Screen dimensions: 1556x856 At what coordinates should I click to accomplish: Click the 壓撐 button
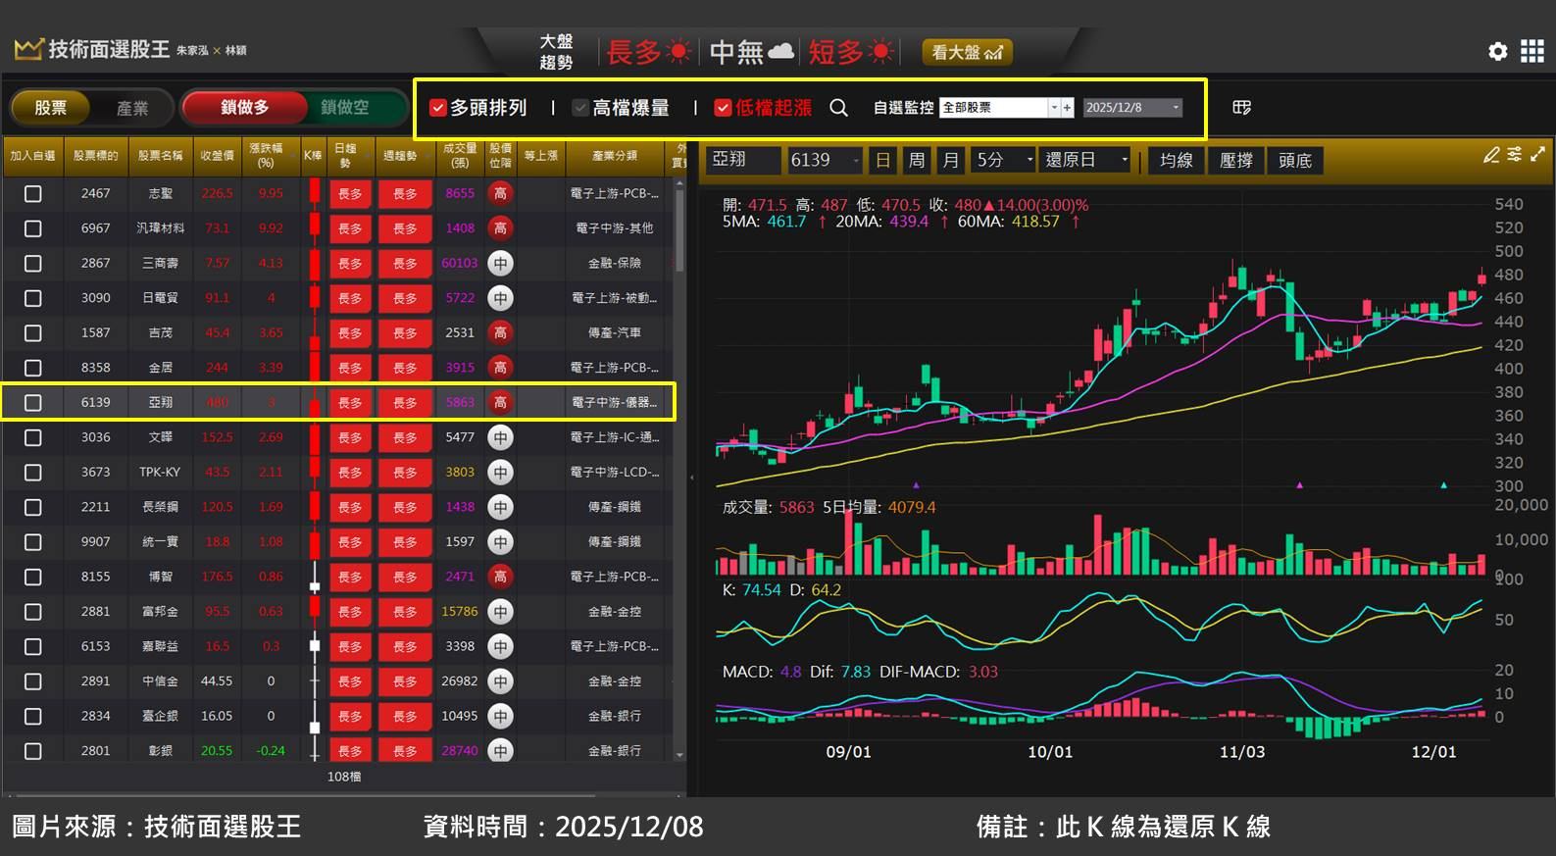1235,160
